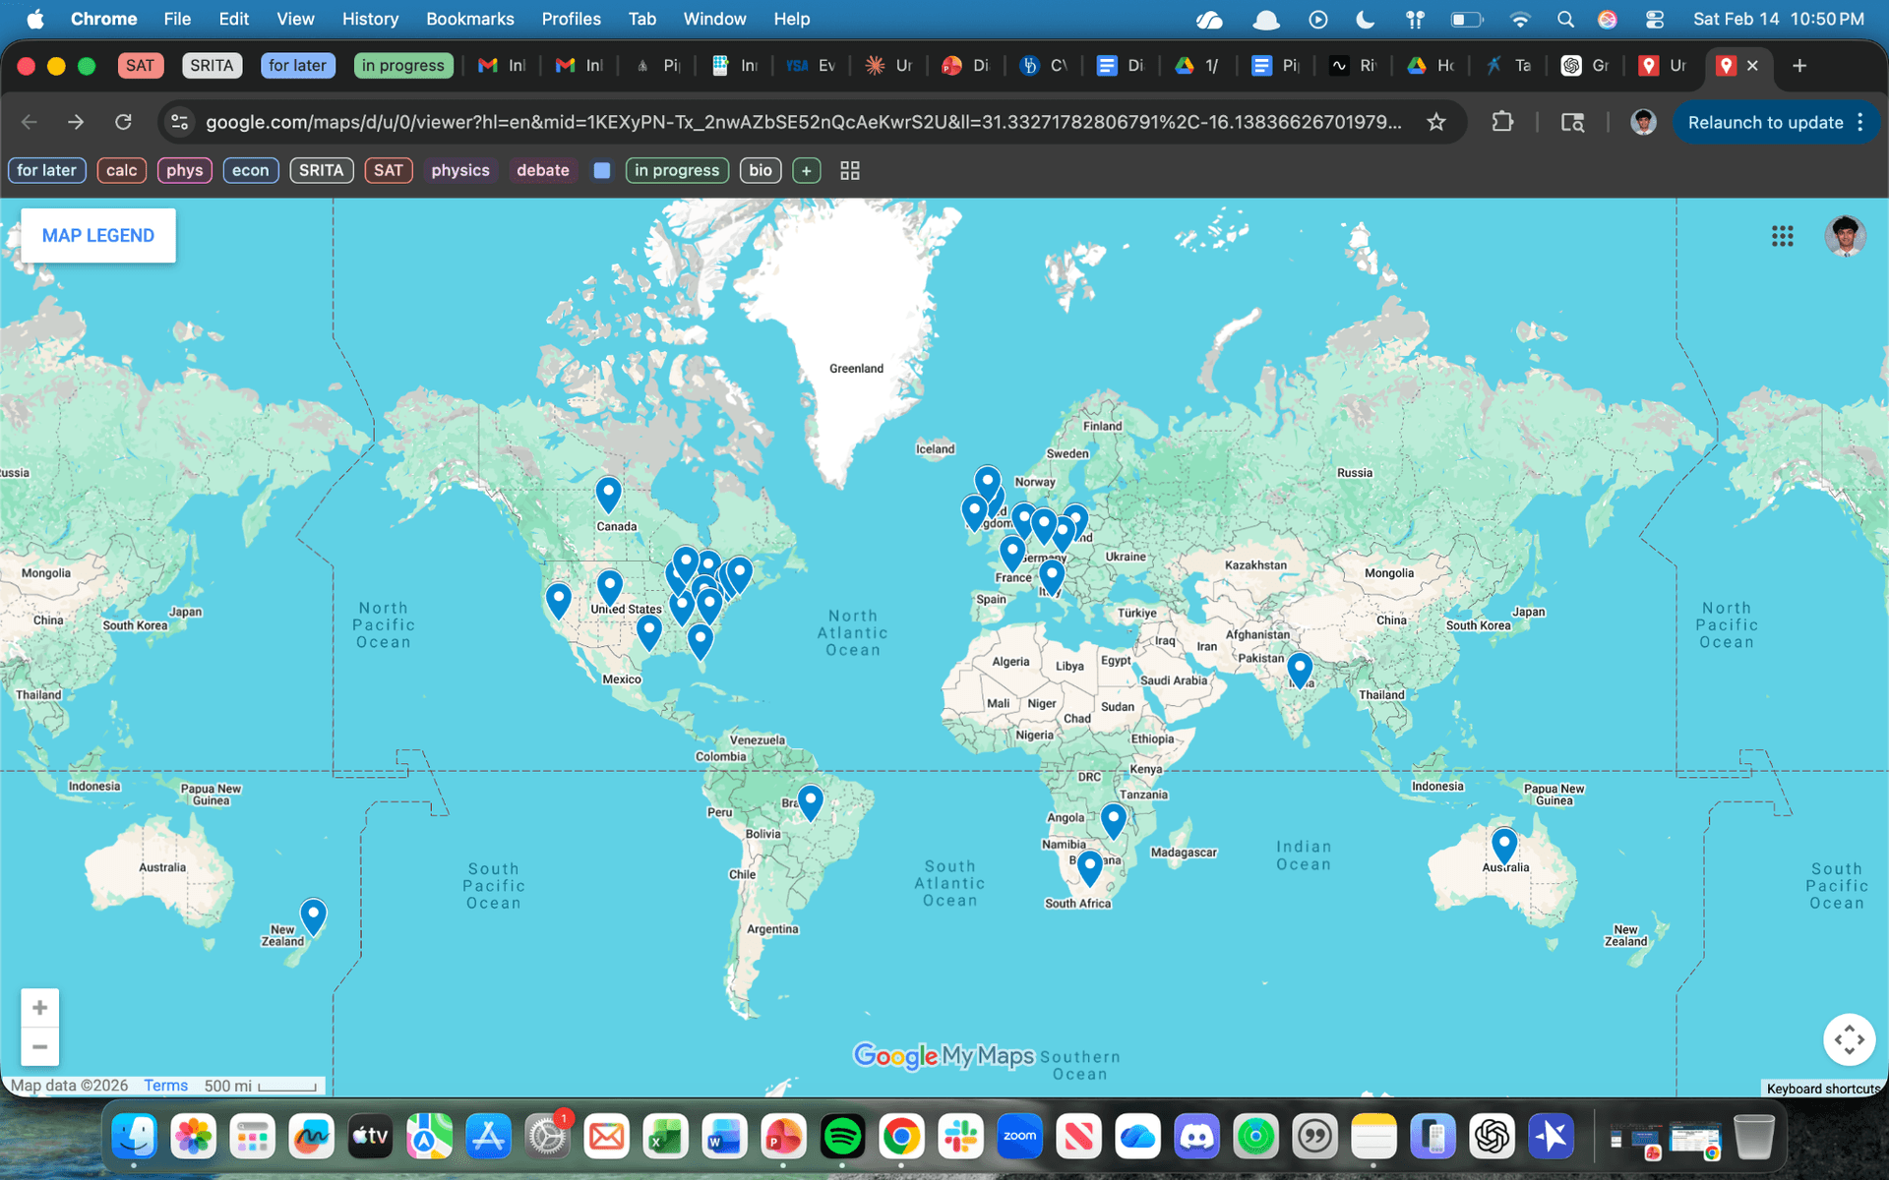View site information icon in address bar
The height and width of the screenshot is (1180, 1889).
coord(179,122)
